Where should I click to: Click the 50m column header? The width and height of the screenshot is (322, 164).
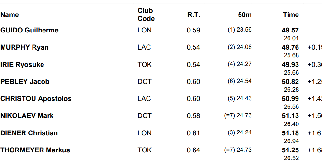coord(245,15)
